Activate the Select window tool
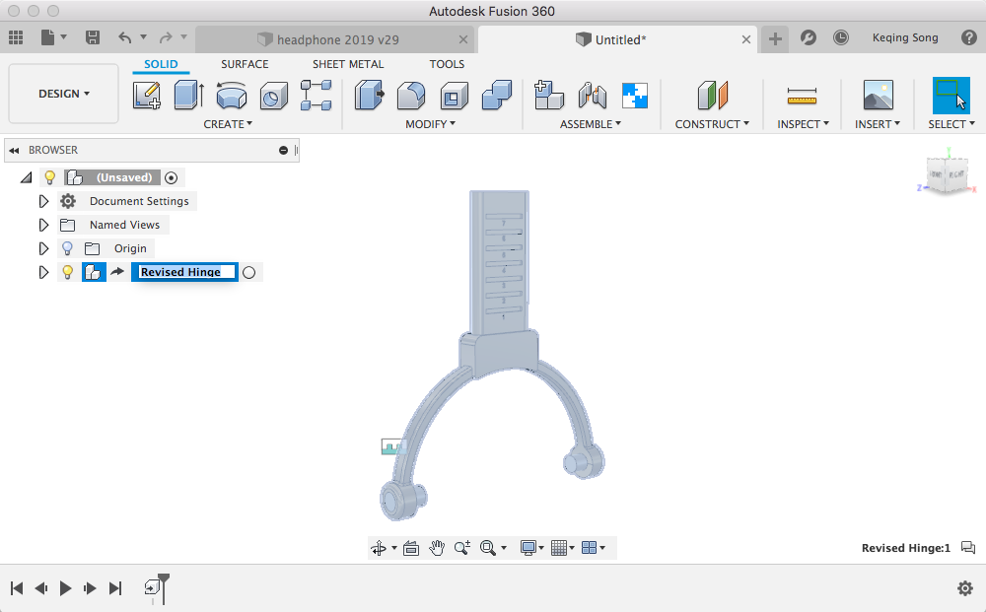 [x=951, y=96]
